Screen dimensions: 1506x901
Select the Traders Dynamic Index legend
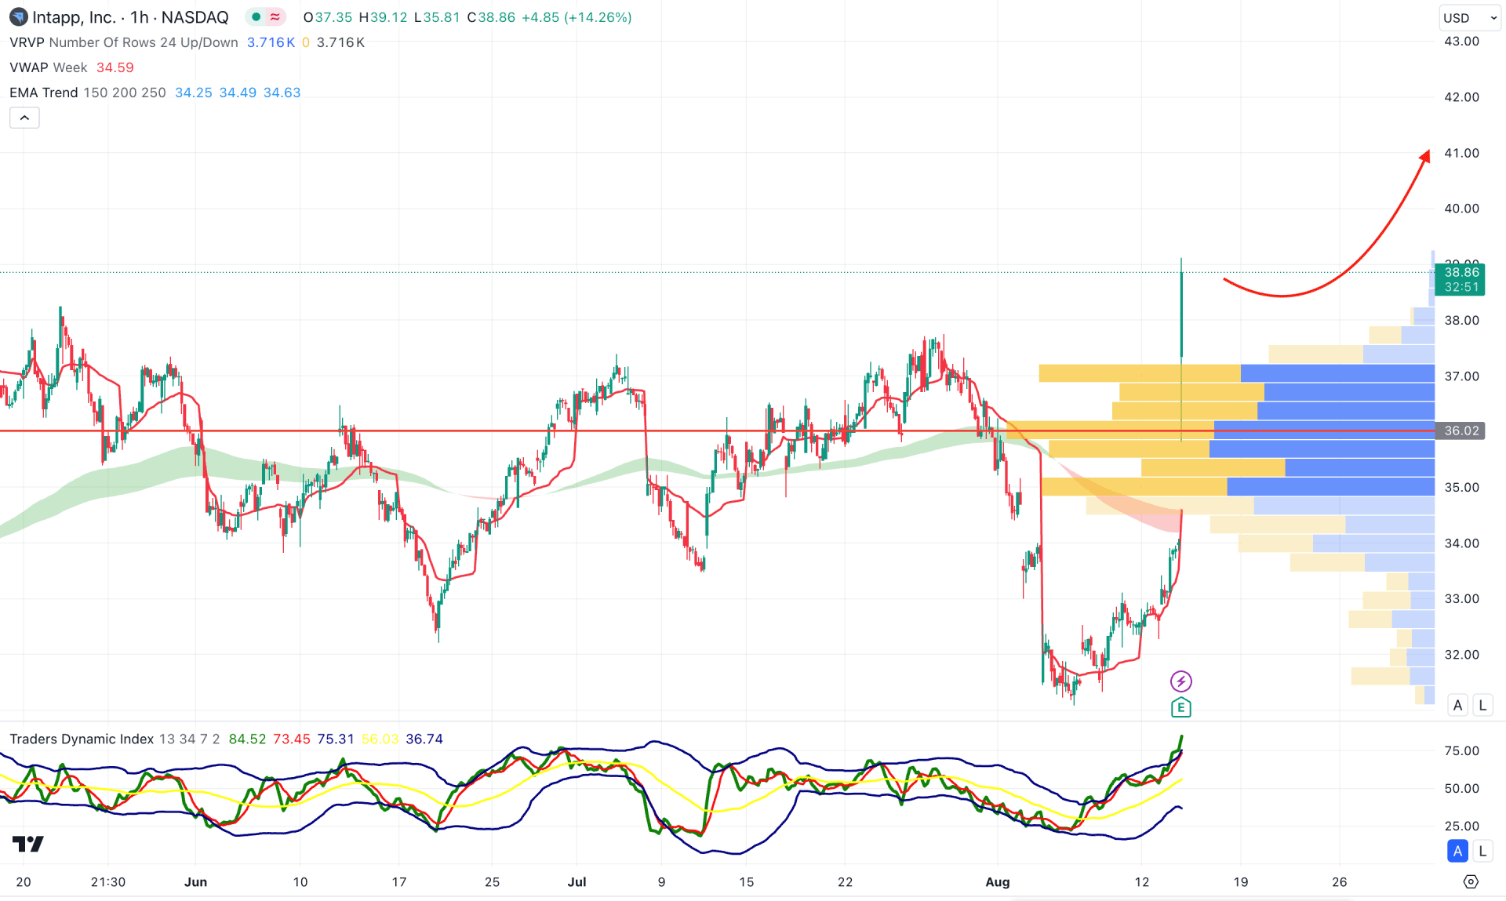tap(115, 739)
